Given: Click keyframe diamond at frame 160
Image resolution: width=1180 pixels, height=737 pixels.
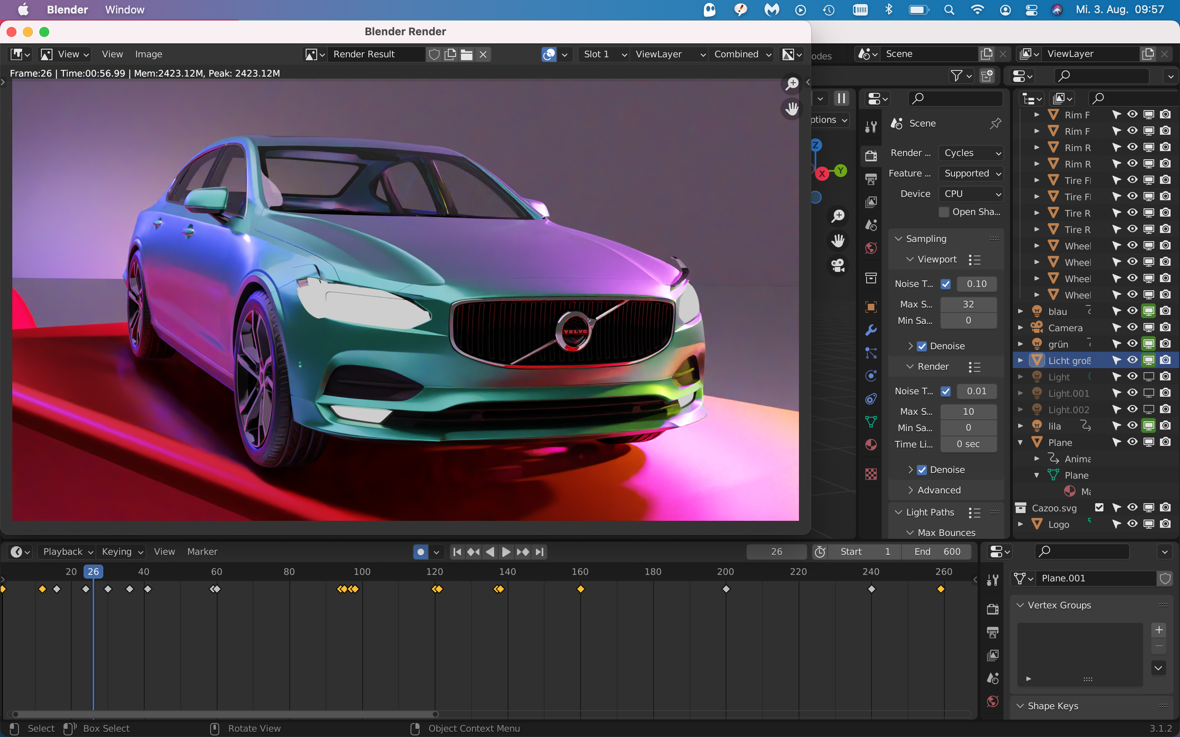Looking at the screenshot, I should 580,589.
